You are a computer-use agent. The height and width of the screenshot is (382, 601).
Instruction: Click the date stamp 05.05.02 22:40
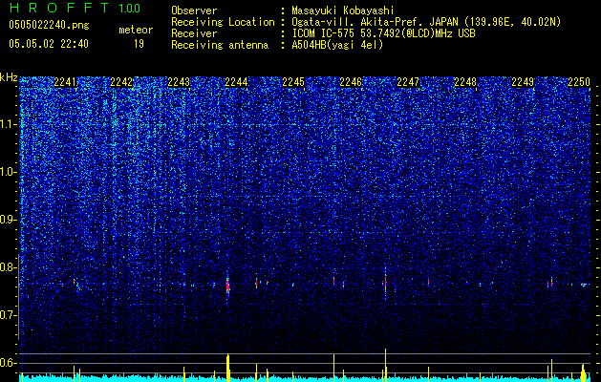click(x=49, y=44)
